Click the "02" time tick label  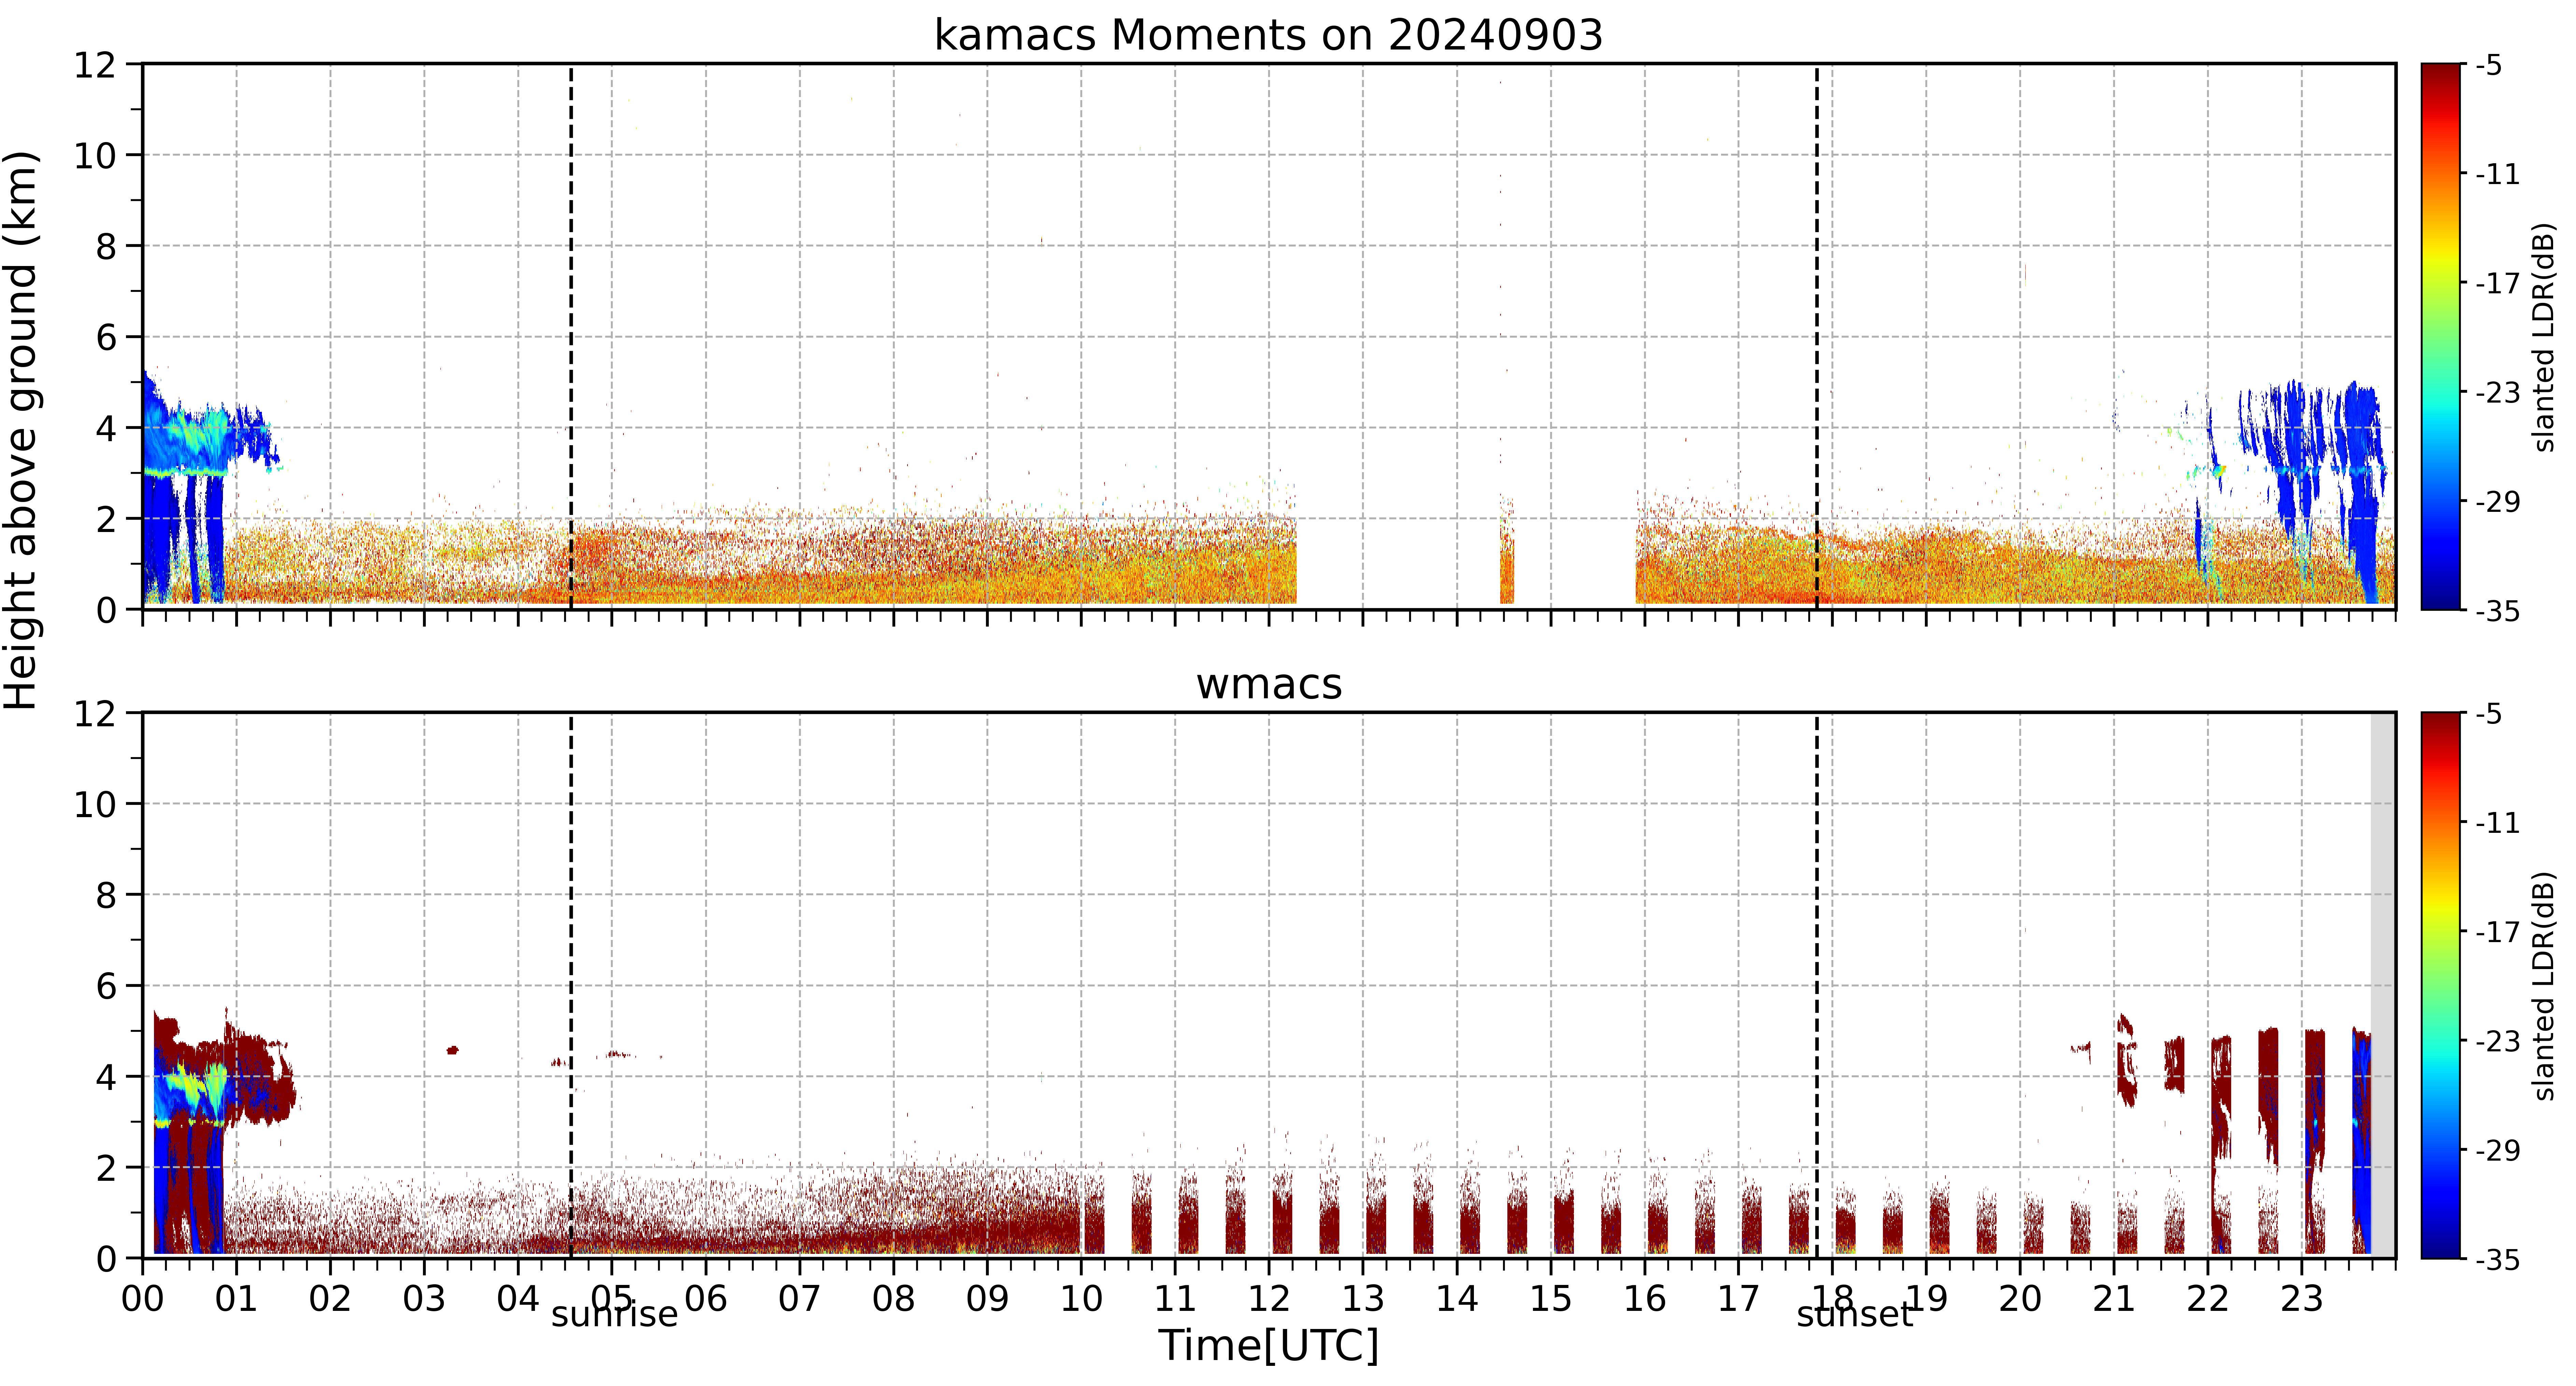[x=330, y=1299]
